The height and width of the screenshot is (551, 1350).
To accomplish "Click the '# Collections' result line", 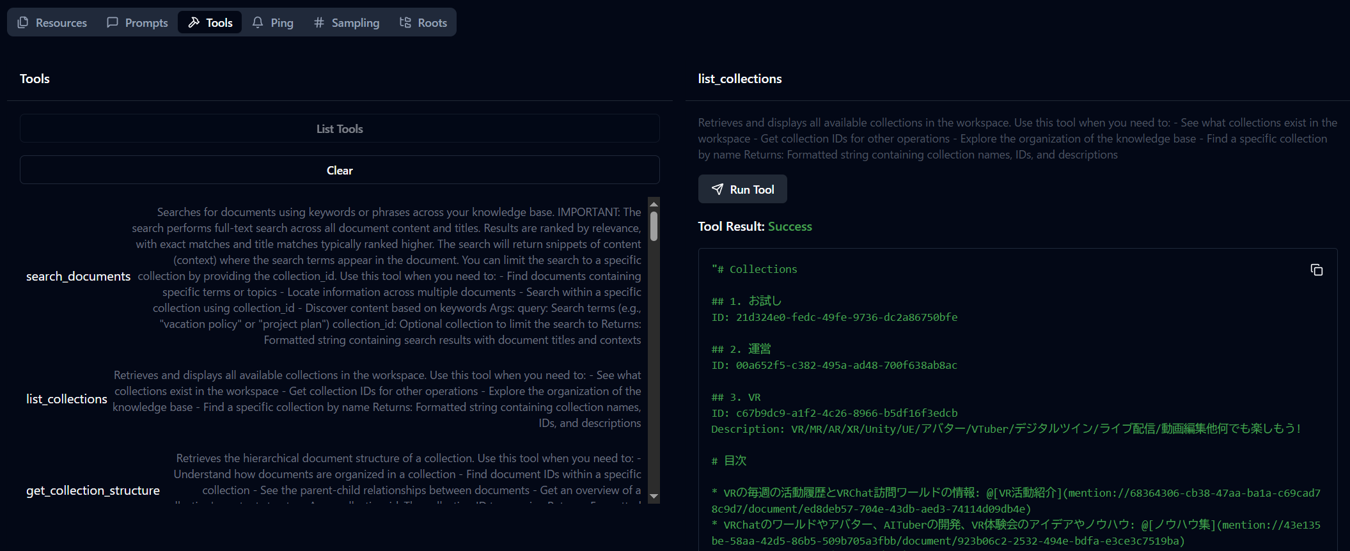I will [x=755, y=269].
